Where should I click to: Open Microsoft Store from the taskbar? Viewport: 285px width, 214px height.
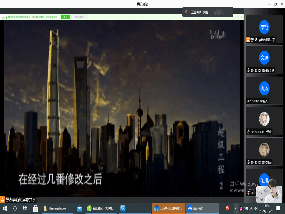36,208
